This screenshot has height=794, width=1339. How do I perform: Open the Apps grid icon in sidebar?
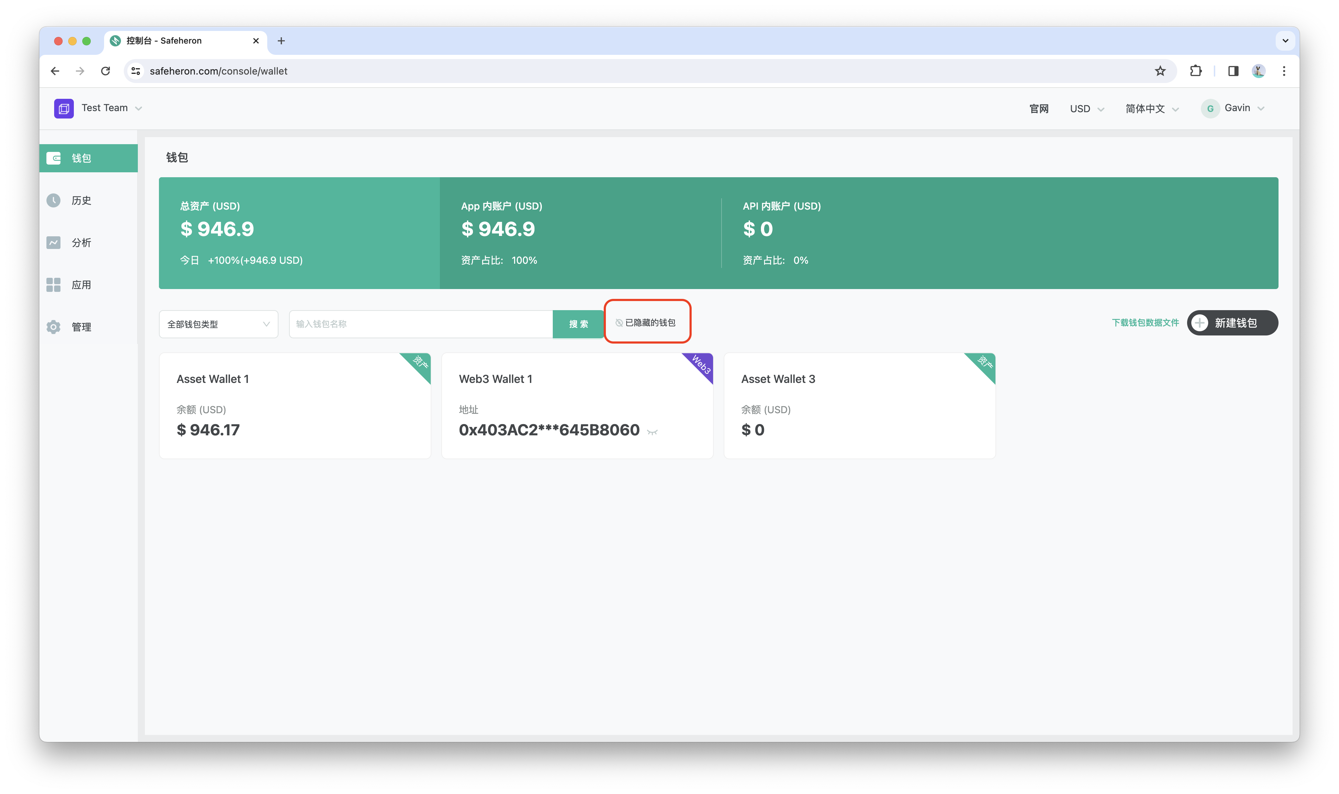(x=53, y=284)
